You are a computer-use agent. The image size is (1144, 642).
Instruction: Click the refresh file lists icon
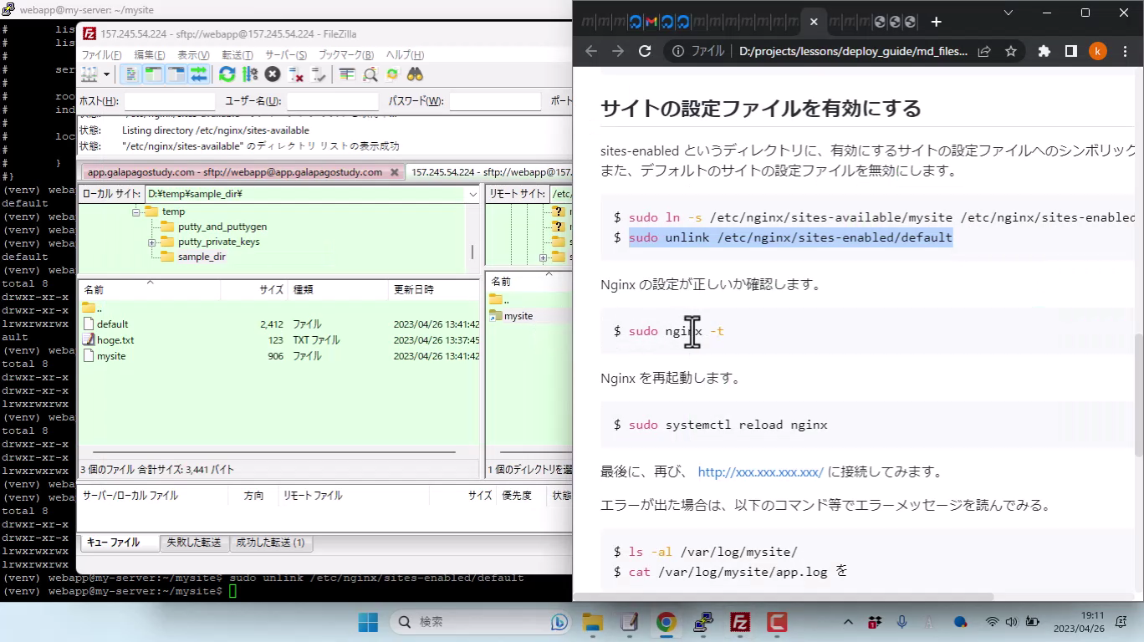click(x=227, y=74)
